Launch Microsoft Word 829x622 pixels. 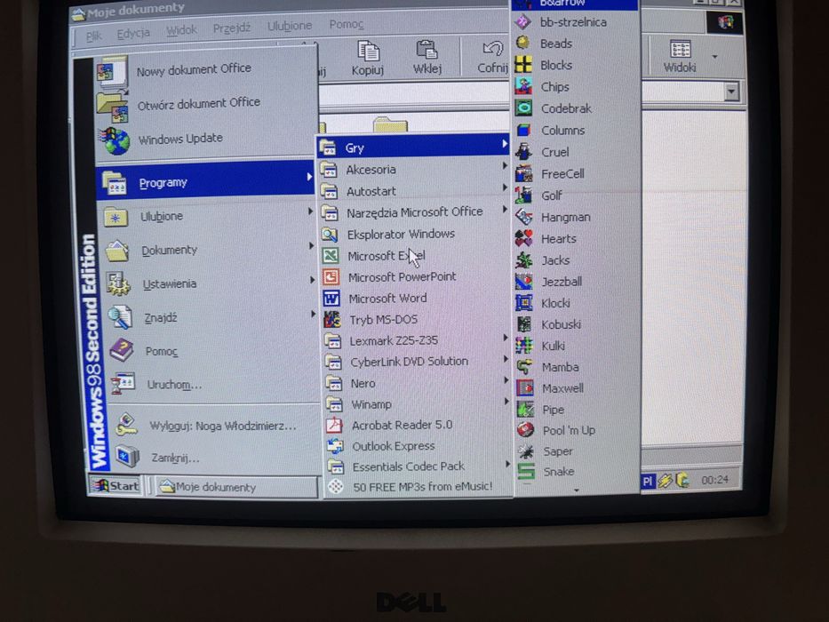[415, 299]
